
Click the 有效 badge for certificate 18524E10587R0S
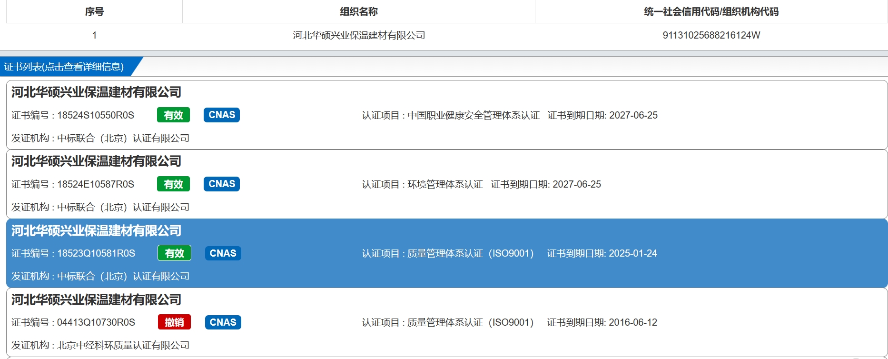(x=173, y=184)
